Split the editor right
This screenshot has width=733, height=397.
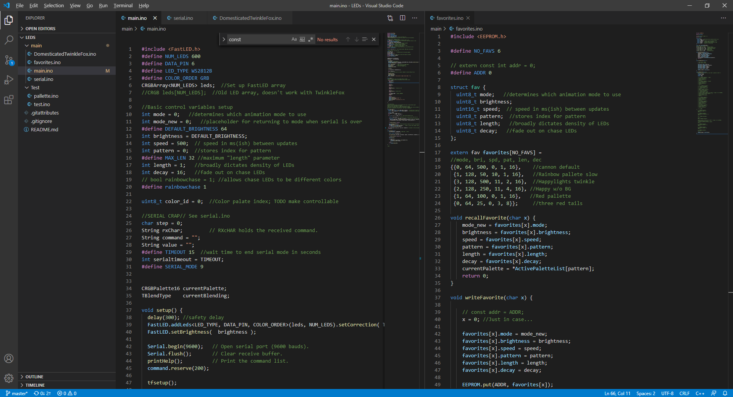[x=402, y=18]
